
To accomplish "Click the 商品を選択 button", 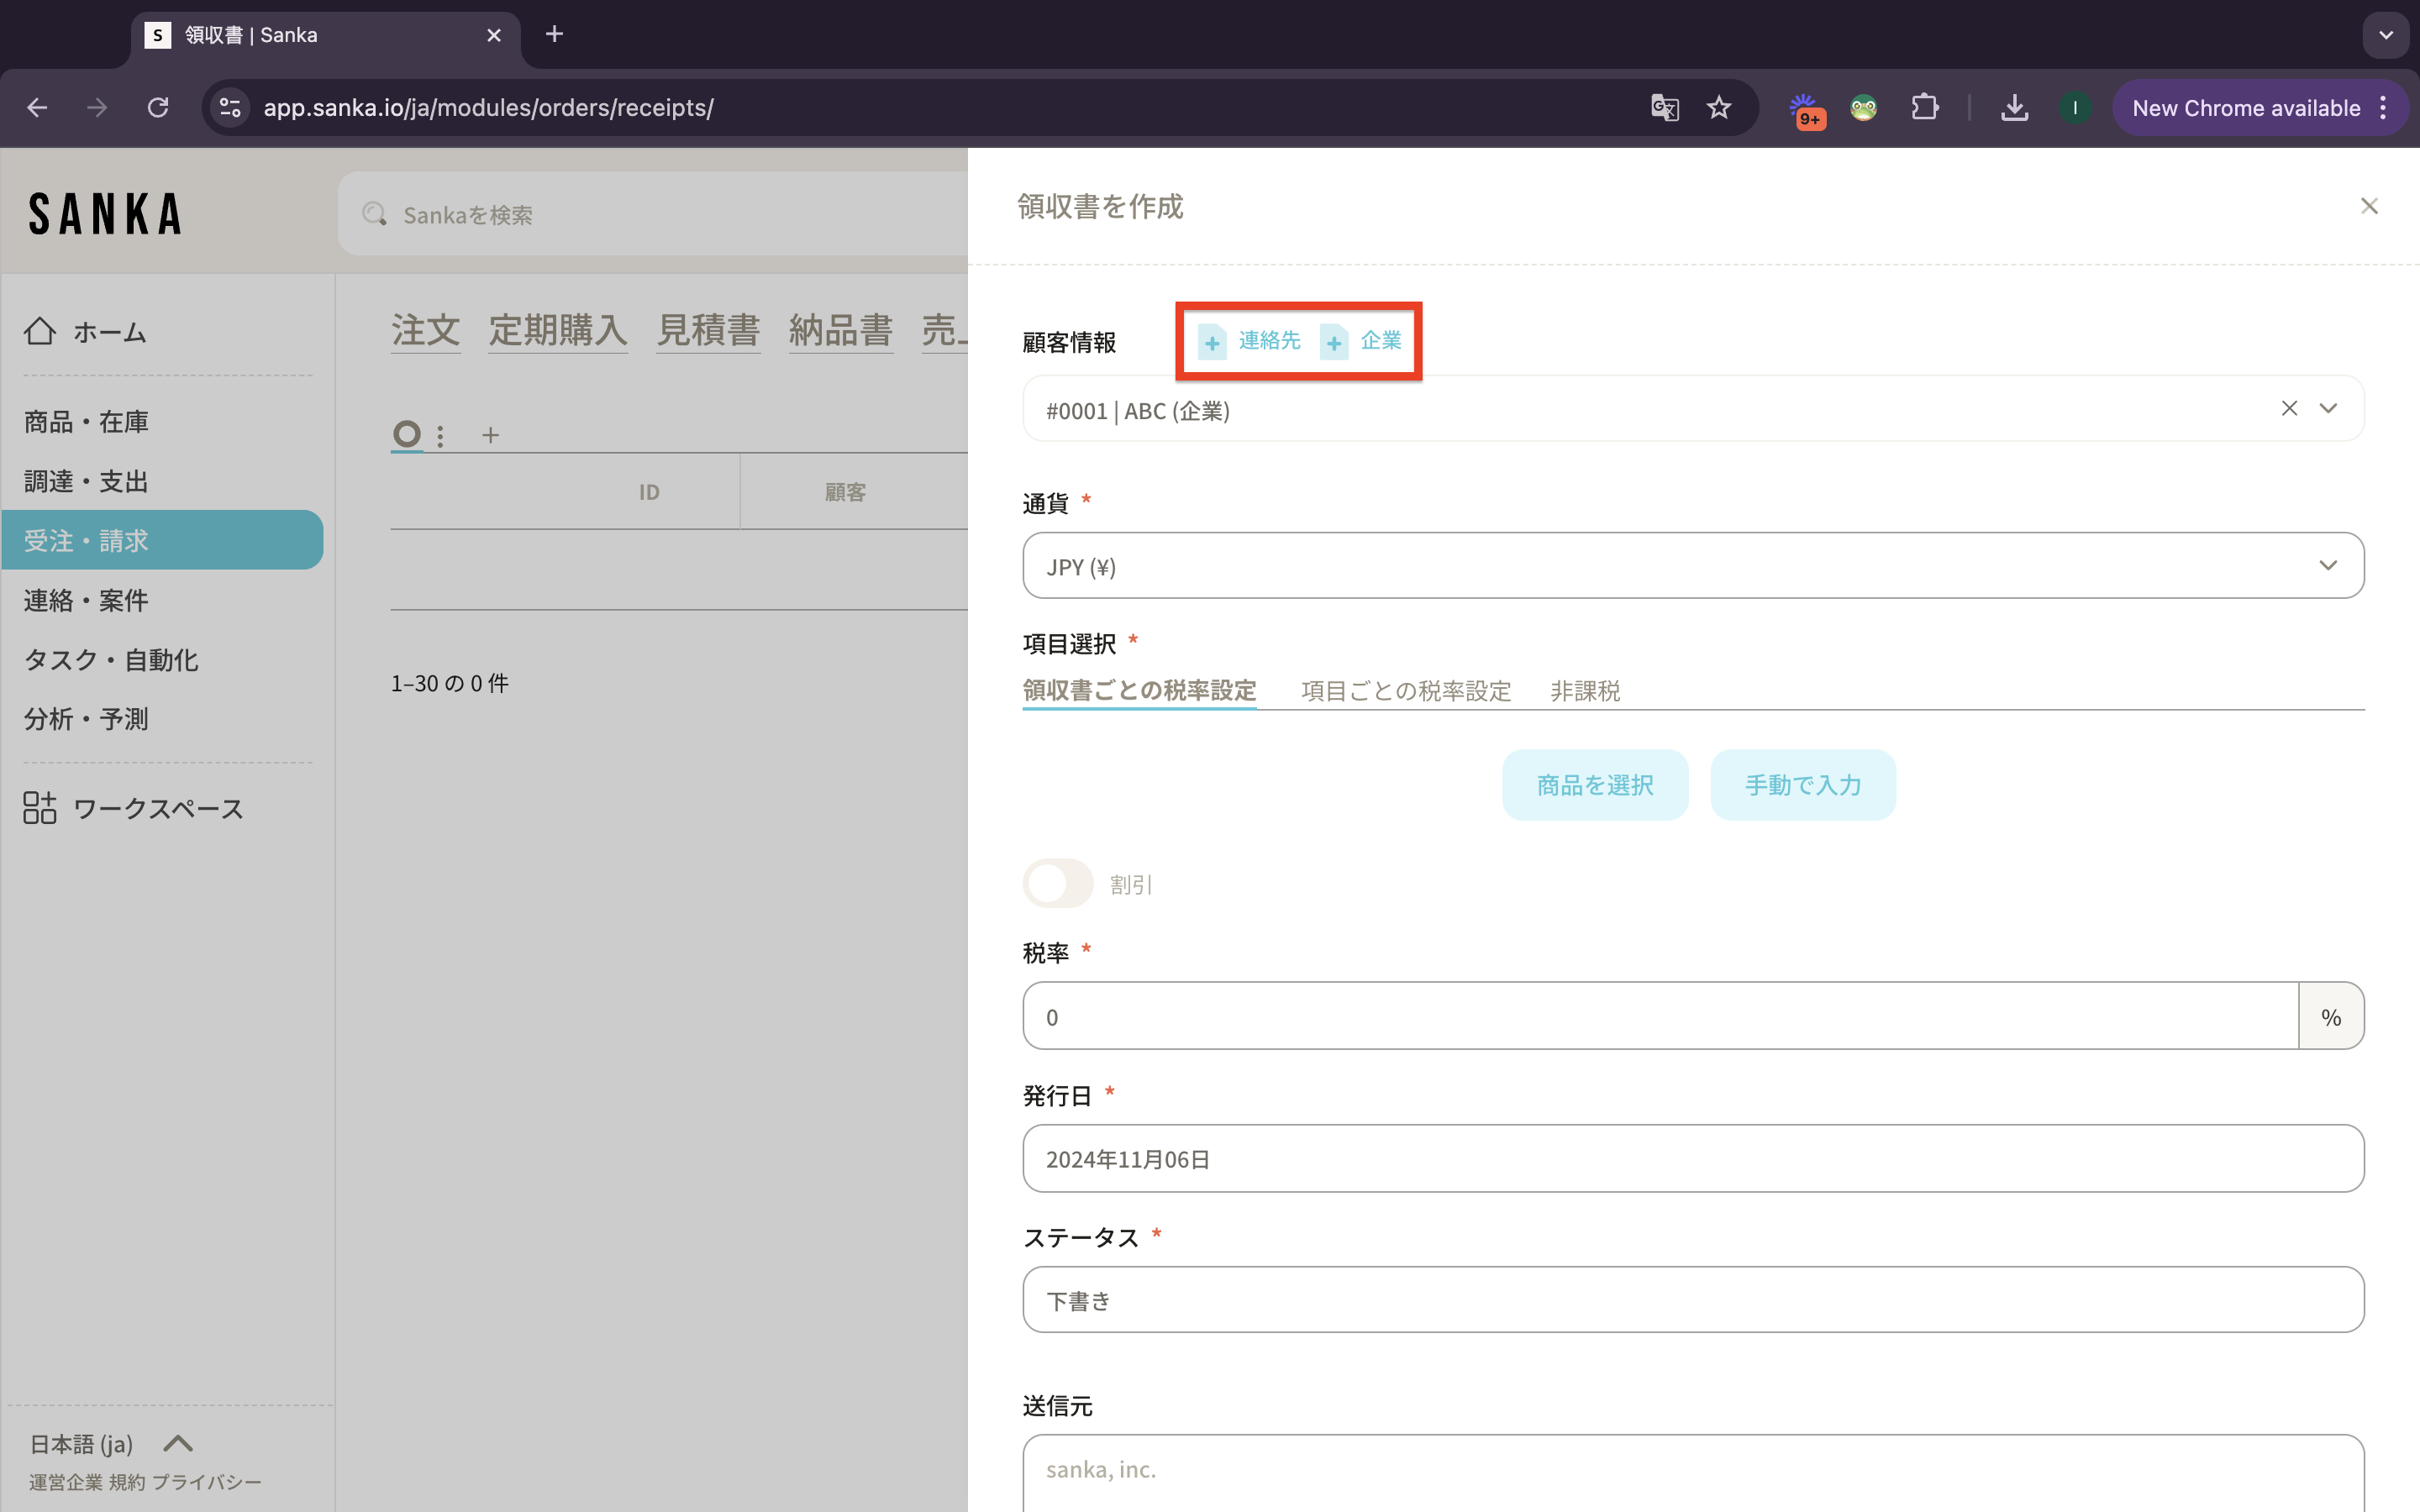I will [x=1594, y=785].
